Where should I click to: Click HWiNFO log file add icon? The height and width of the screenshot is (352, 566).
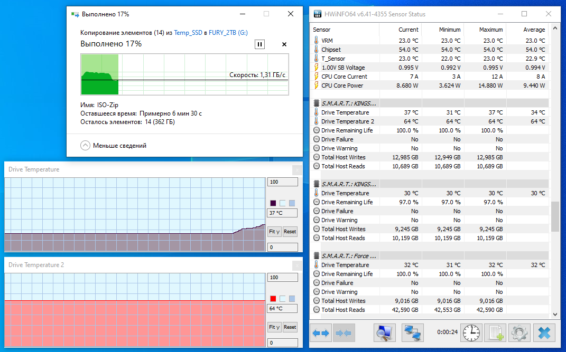(x=495, y=333)
